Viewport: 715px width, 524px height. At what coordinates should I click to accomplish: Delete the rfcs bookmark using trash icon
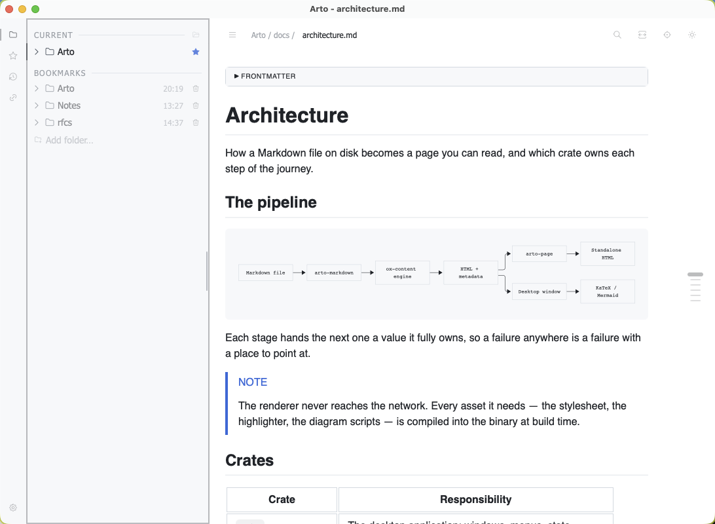[x=196, y=122]
